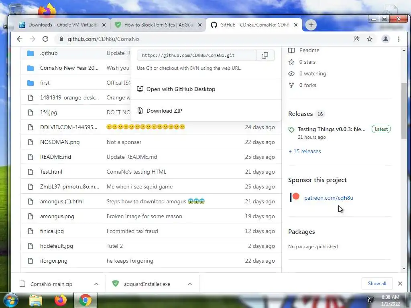This screenshot has height=308, width=411.
Task: Switch to How to Block Porn Sites tab
Action: pos(158,25)
